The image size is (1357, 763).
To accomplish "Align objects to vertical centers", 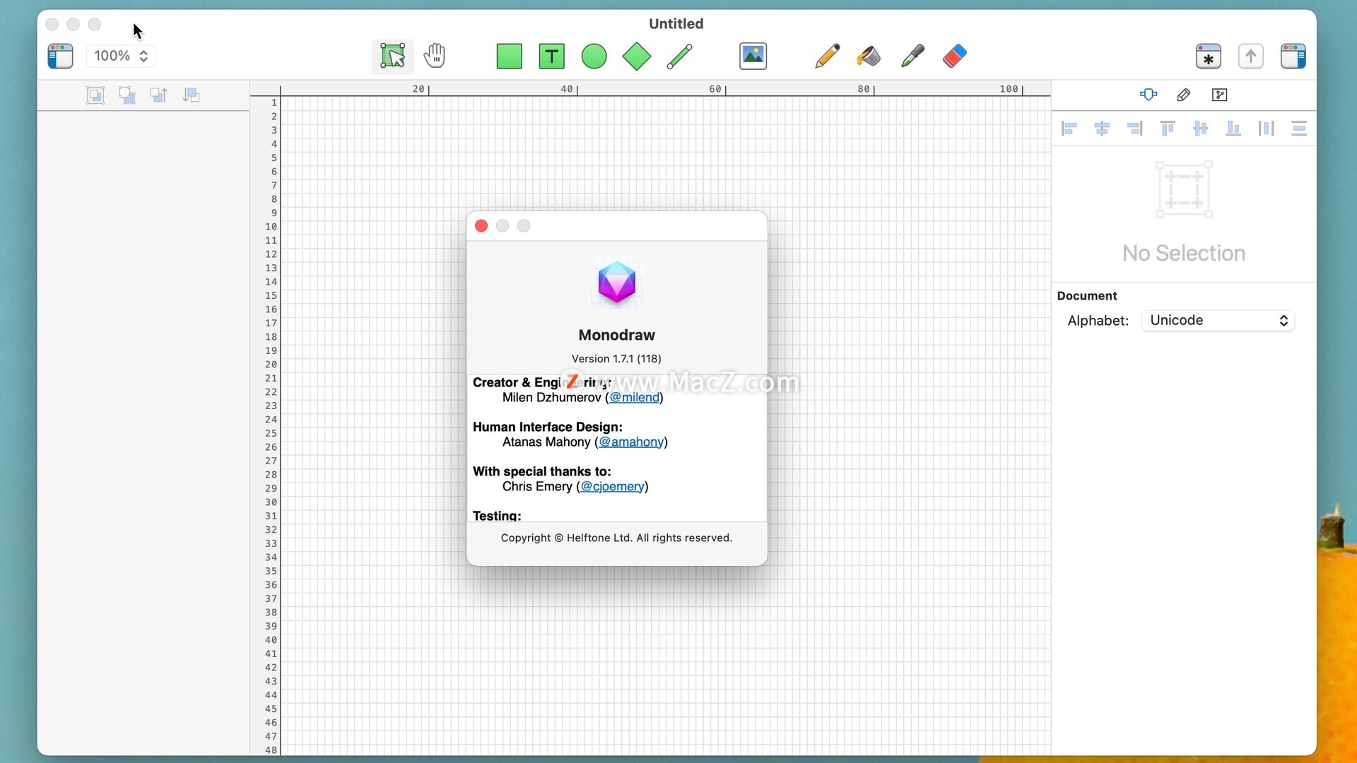I will (1200, 128).
